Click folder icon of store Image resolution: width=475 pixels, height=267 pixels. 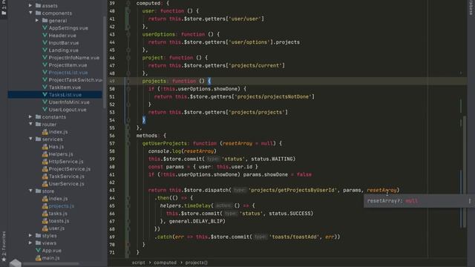(38, 191)
